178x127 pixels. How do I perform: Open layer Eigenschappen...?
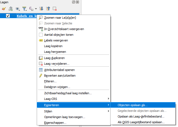(73, 123)
